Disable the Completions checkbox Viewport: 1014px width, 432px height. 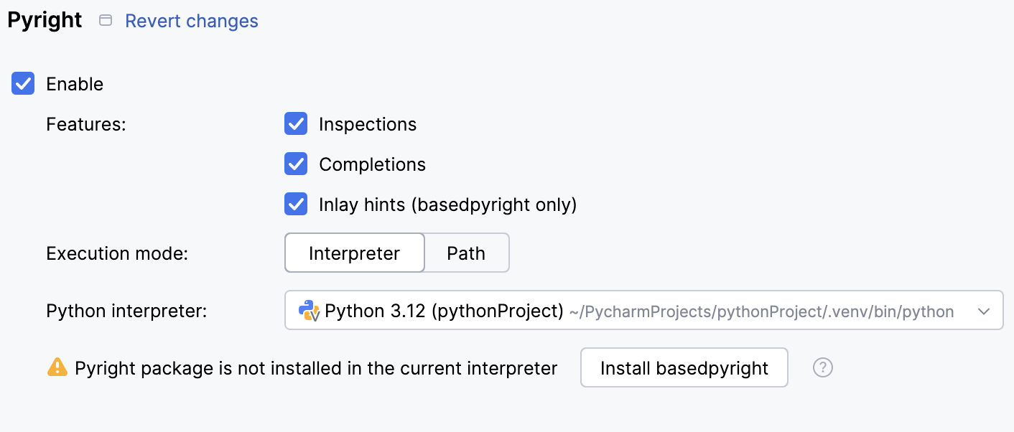pyautogui.click(x=296, y=164)
